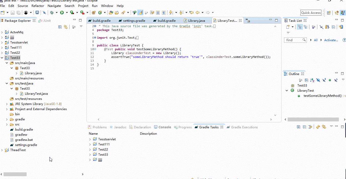Select build.gradle in Package Explorer
Viewport: 346px width, 179px height.
tap(24, 130)
